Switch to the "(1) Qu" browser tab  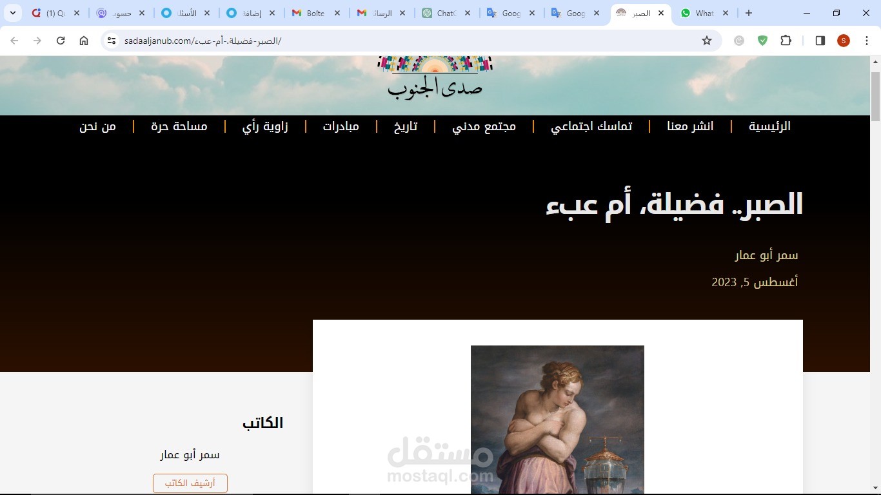[55, 13]
